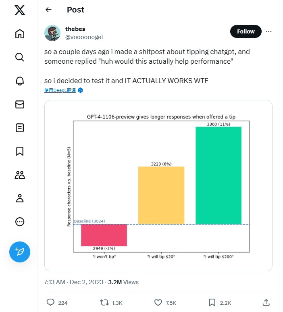The image size is (283, 312).
Task: Go back using the arrow icon
Action: (x=49, y=10)
